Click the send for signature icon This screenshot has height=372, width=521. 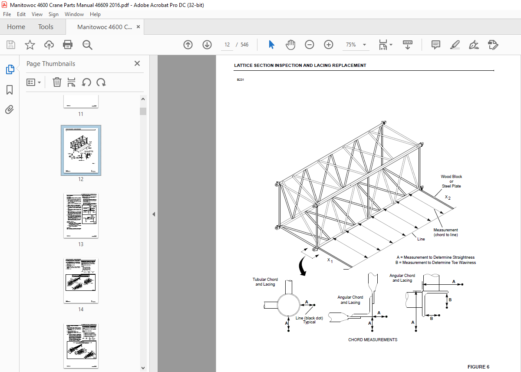tap(493, 45)
